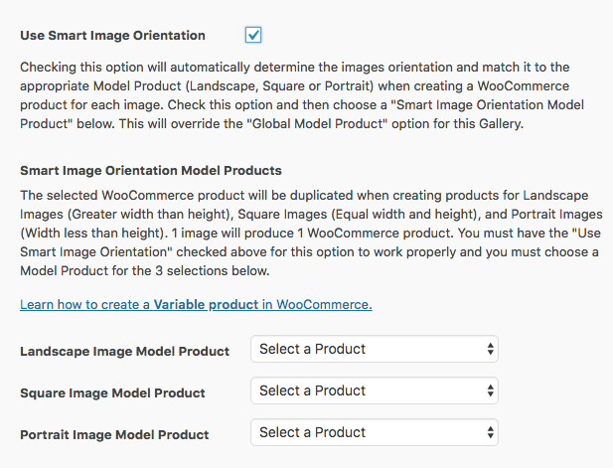Open the Square Image Model Product dropdown
This screenshot has height=468, width=613.
[375, 390]
